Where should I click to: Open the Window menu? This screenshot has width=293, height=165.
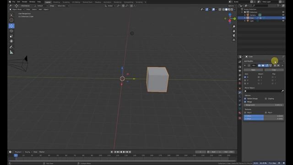click(x=32, y=2)
